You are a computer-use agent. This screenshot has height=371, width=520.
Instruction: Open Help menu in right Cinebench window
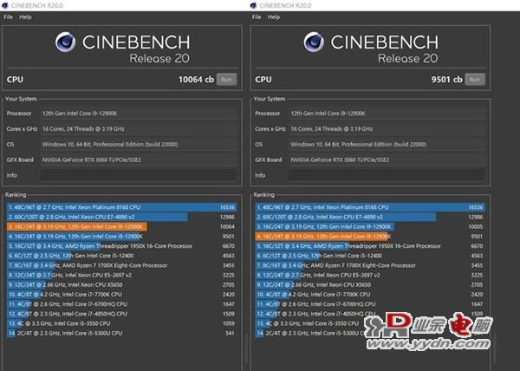[274, 17]
